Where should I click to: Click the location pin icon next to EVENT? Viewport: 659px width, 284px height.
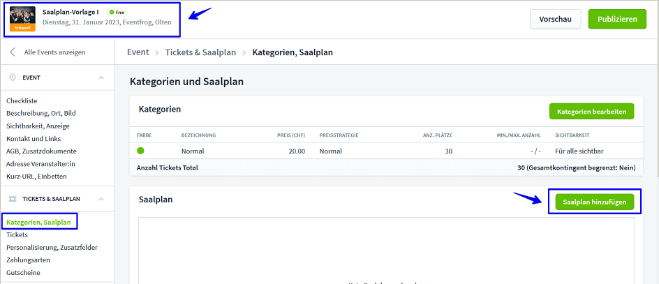(13, 77)
